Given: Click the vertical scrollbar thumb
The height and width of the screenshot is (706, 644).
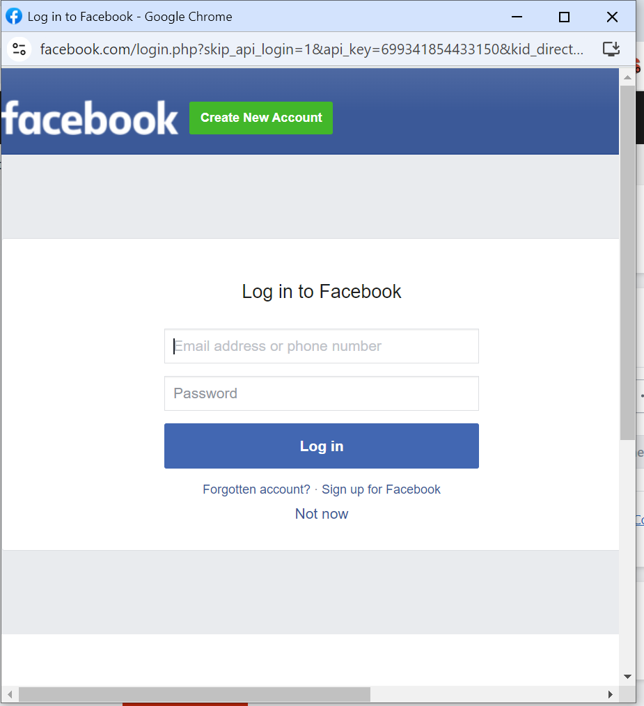Looking at the screenshot, I should tap(627, 262).
